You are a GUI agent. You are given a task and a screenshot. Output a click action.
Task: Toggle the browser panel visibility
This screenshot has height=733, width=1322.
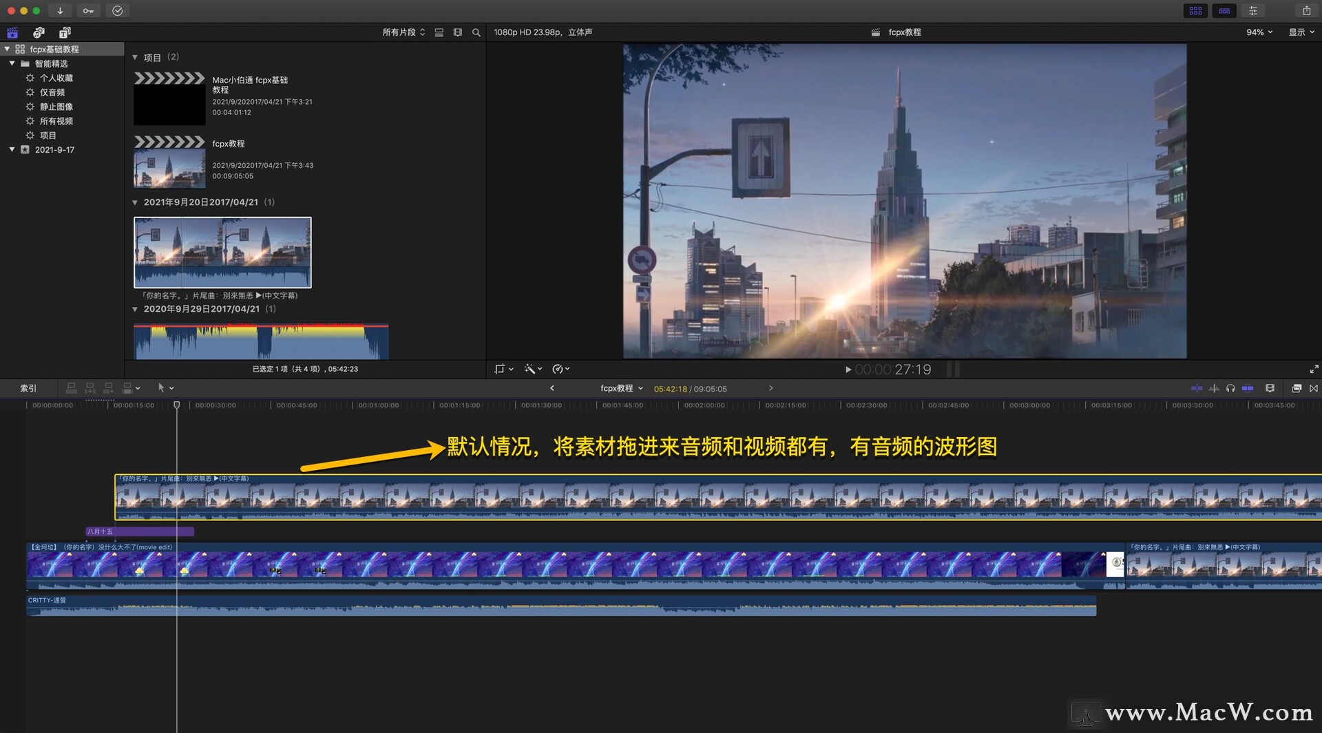(x=1195, y=10)
